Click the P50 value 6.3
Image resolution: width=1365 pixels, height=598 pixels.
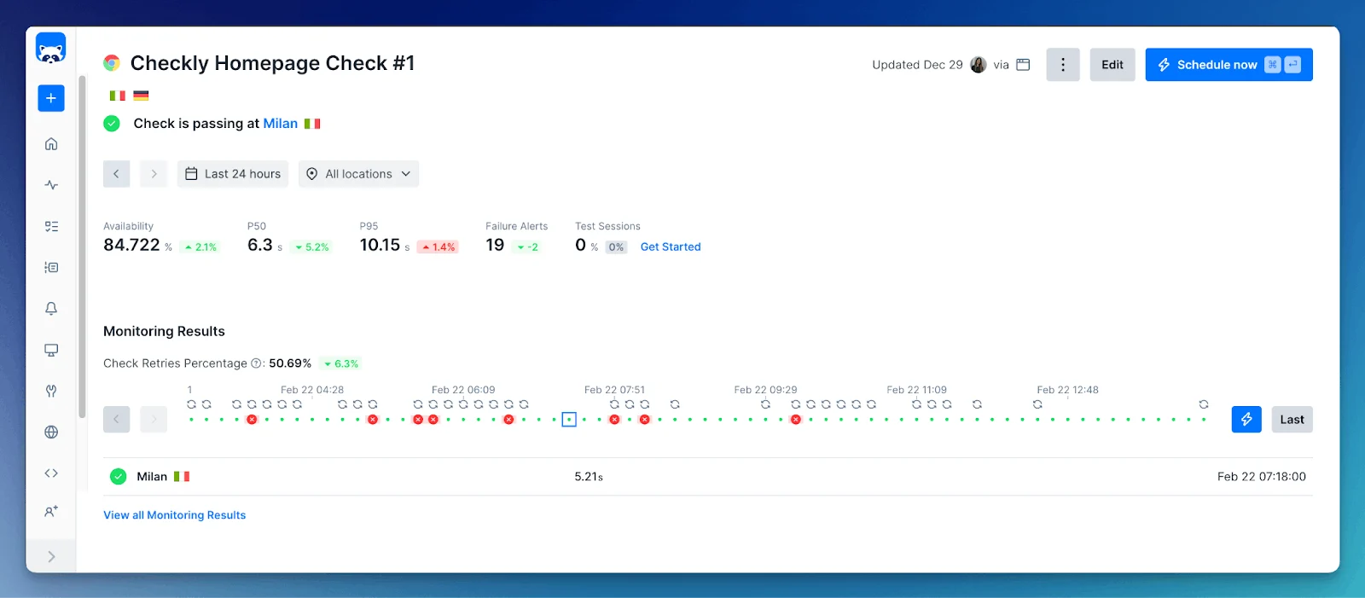pyautogui.click(x=260, y=245)
